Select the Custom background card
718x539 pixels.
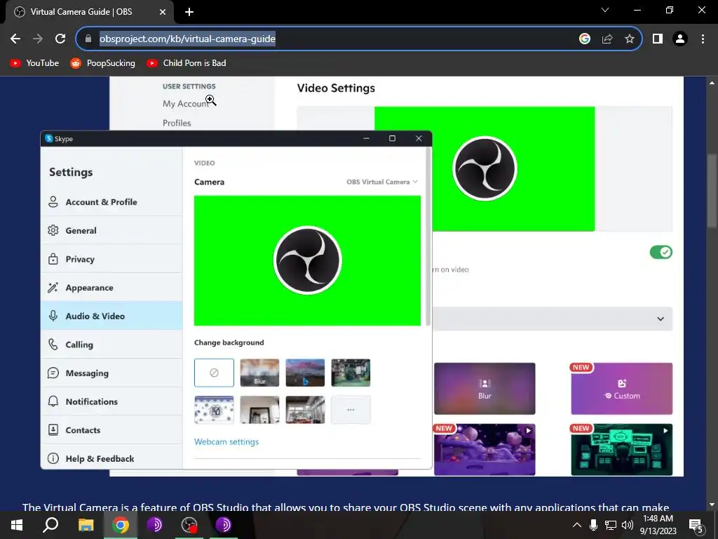coord(621,389)
